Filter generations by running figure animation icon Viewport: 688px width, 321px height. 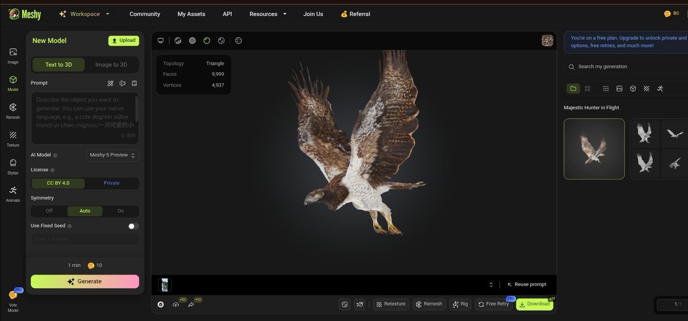pyautogui.click(x=660, y=88)
